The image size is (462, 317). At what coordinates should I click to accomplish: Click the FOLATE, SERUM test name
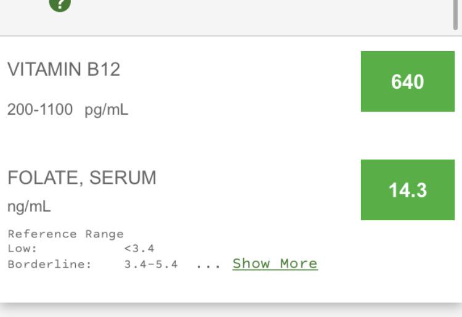81,178
